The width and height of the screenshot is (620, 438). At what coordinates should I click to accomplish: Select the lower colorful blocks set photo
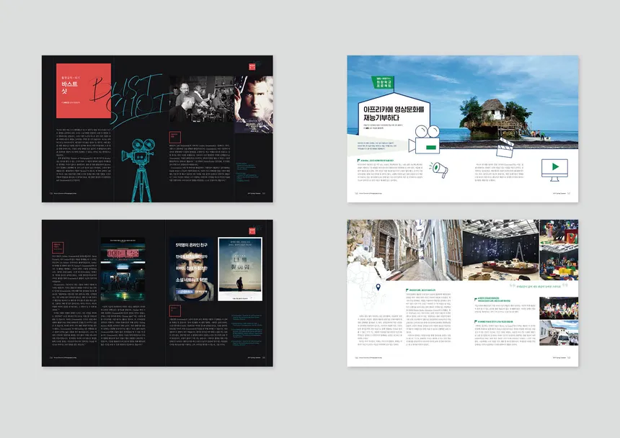(x=559, y=263)
